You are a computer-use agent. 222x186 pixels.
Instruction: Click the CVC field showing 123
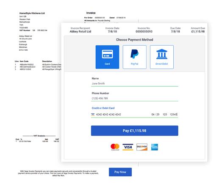[x=165, y=115]
